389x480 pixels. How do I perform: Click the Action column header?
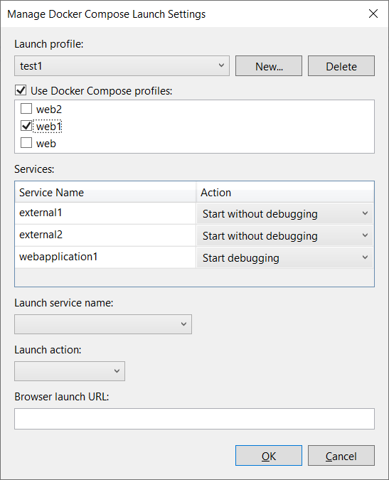coord(285,192)
